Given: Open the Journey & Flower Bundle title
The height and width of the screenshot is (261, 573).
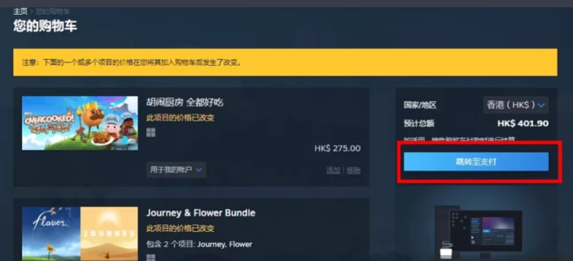Looking at the screenshot, I should (201, 213).
